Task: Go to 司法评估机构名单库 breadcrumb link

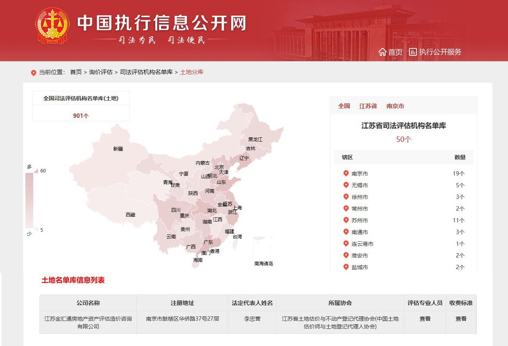Action: point(146,72)
